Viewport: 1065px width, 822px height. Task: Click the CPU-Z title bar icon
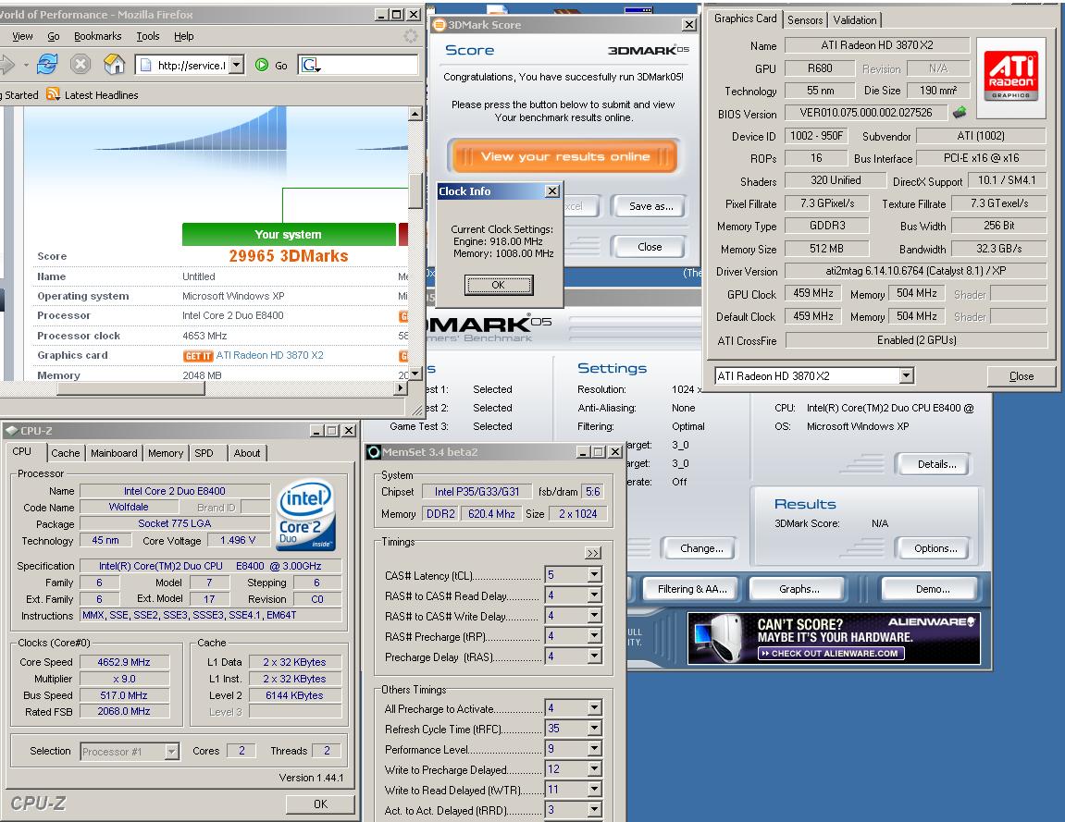click(x=11, y=430)
